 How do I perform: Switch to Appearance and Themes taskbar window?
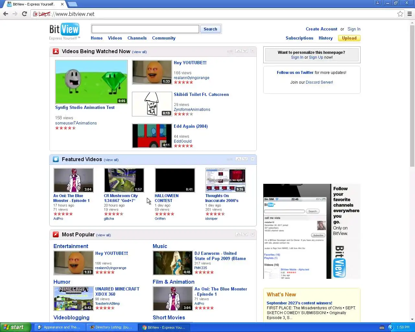pyautogui.click(x=60, y=327)
